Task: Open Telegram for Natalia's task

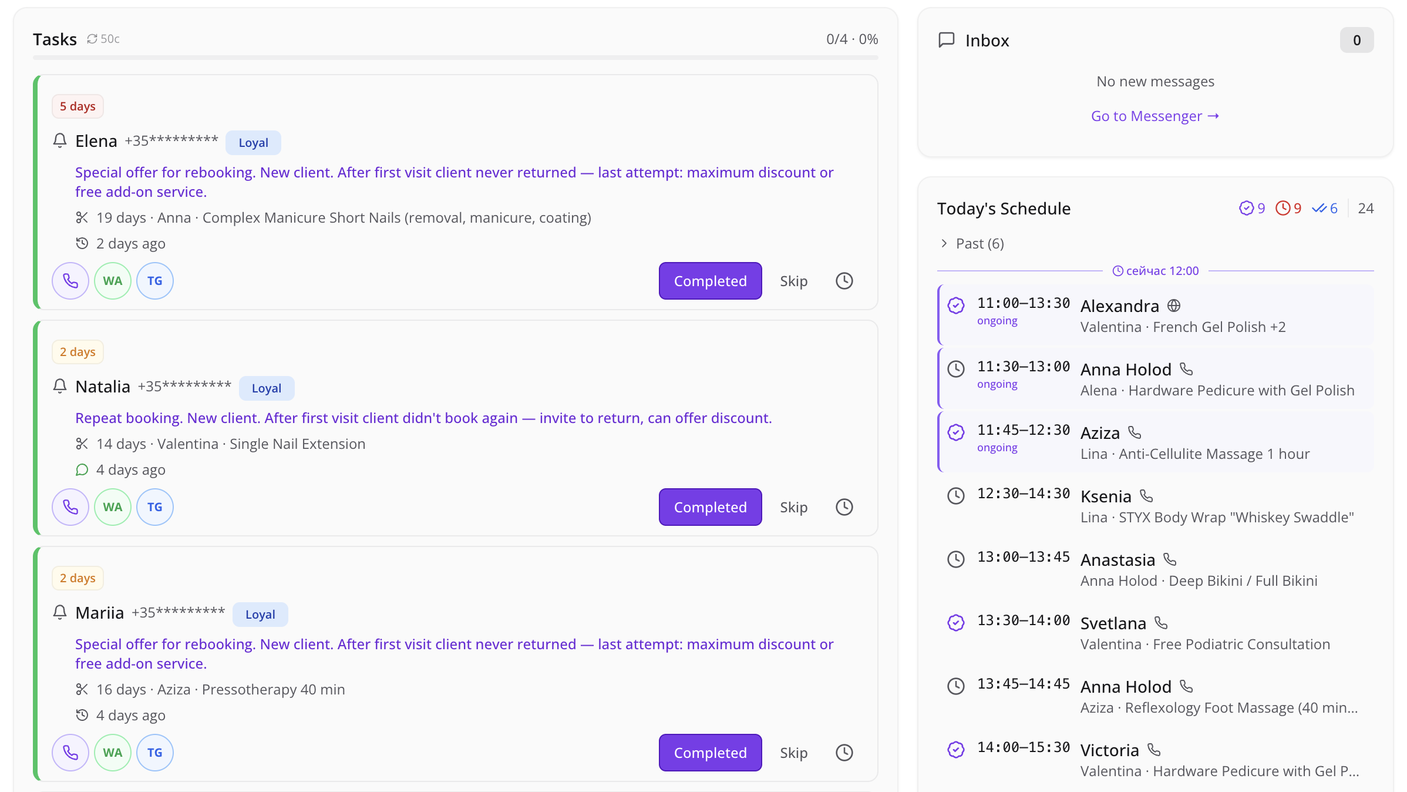Action: click(x=155, y=507)
